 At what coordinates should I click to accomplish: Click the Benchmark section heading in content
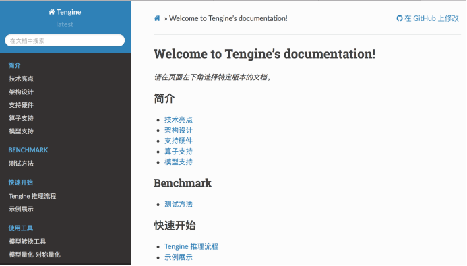coord(183,183)
